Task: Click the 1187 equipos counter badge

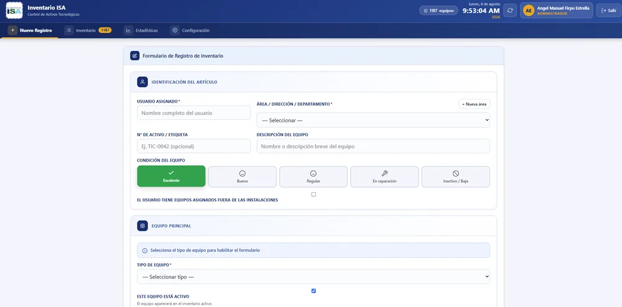Action: (x=439, y=11)
